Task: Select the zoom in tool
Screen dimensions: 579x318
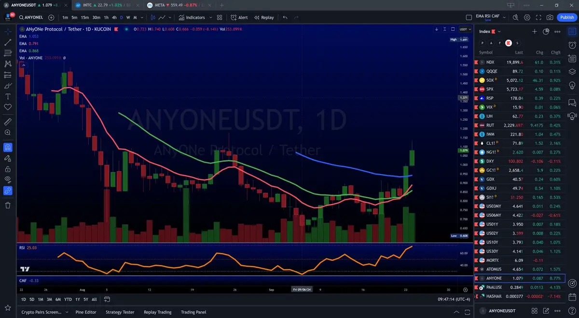Action: click(8, 132)
